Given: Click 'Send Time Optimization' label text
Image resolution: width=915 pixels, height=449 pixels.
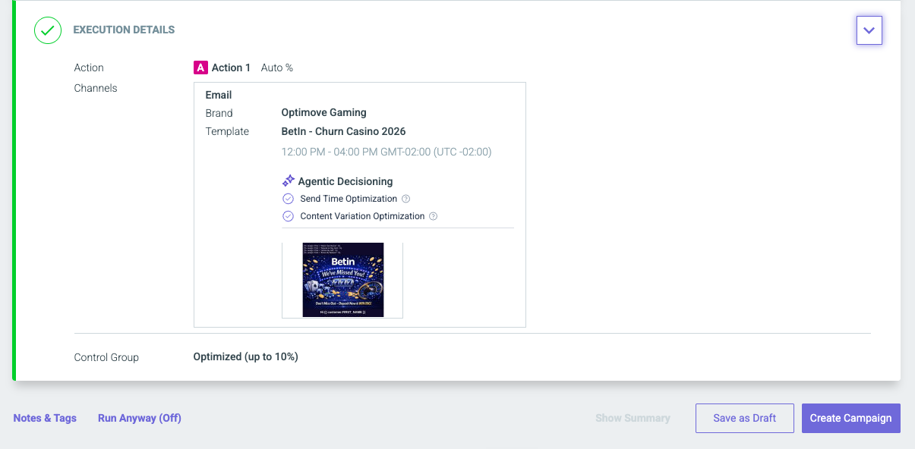Looking at the screenshot, I should [x=349, y=199].
